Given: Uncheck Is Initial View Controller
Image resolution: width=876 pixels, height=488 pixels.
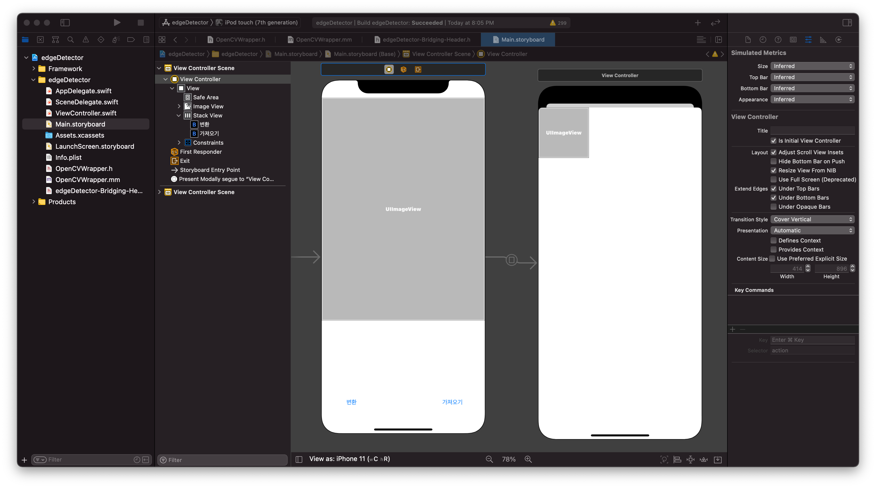Looking at the screenshot, I should point(773,141).
